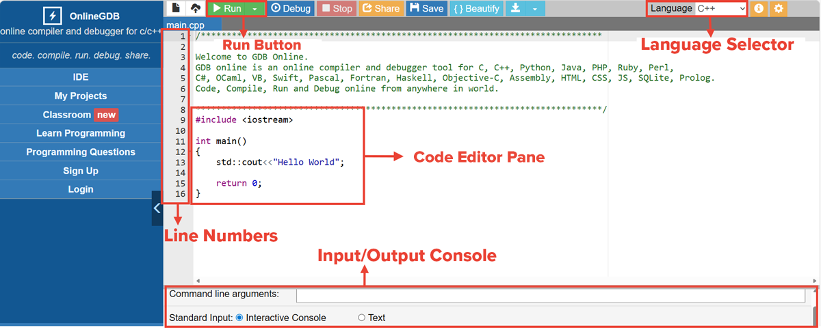Go to My Projects
This screenshot has width=821, height=334.
click(x=81, y=96)
